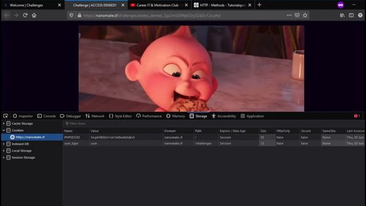Sort cookies by Secure column header
The height and width of the screenshot is (206, 366).
coord(309,131)
